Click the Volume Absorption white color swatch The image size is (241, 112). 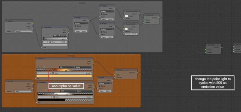tap(126, 16)
